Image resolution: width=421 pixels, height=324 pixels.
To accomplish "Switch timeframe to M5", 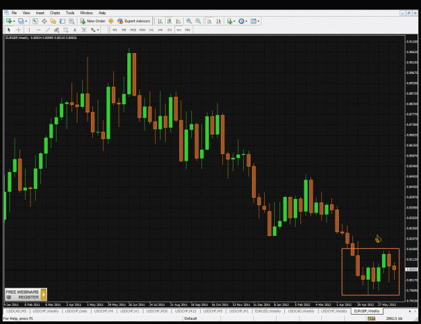I will point(124,30).
